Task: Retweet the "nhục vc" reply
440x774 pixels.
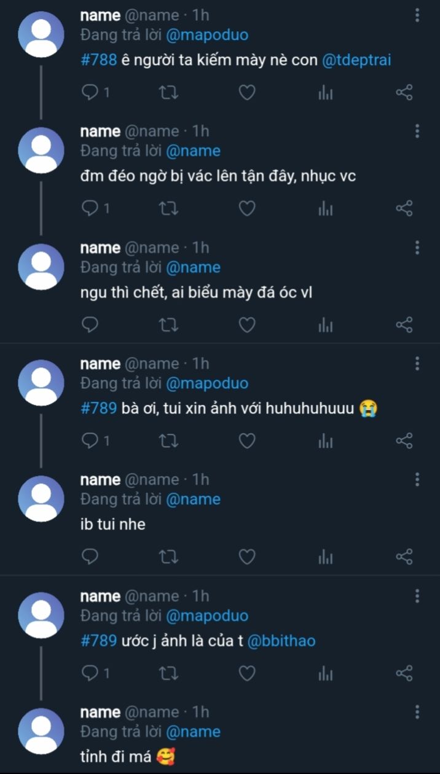Action: 169,209
